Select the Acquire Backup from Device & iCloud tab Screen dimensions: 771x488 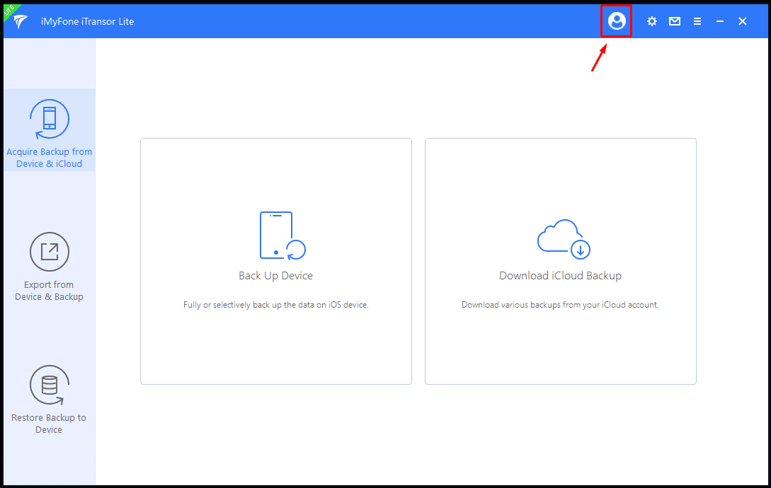[49, 130]
